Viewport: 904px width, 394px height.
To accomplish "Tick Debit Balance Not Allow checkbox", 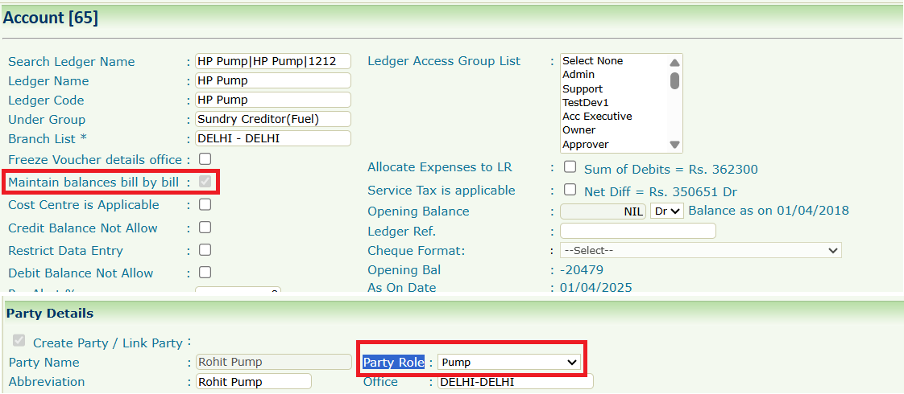I will click(x=205, y=273).
